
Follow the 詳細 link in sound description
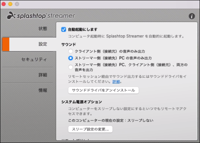pyautogui.click(x=116, y=82)
